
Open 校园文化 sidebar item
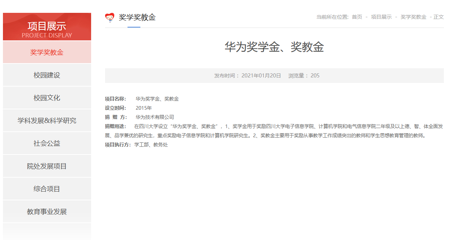[47, 98]
